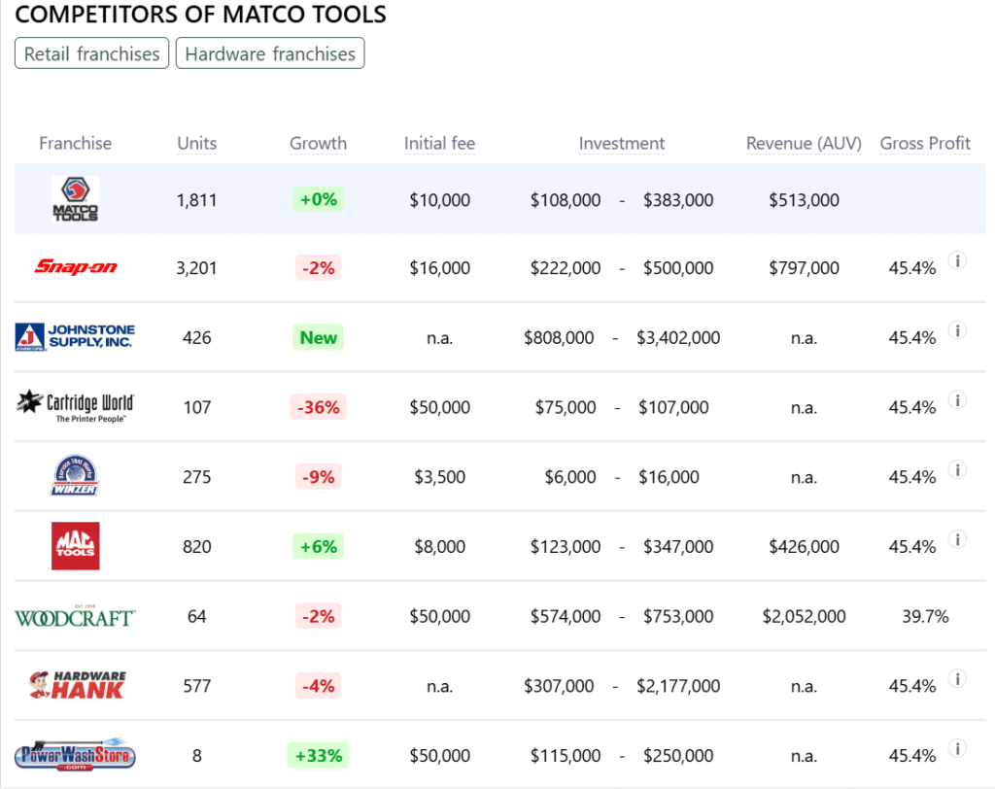Image resolution: width=995 pixels, height=789 pixels.
Task: Select the 426 units cell
Action: (196, 338)
